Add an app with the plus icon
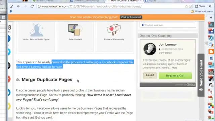 click(211, 18)
